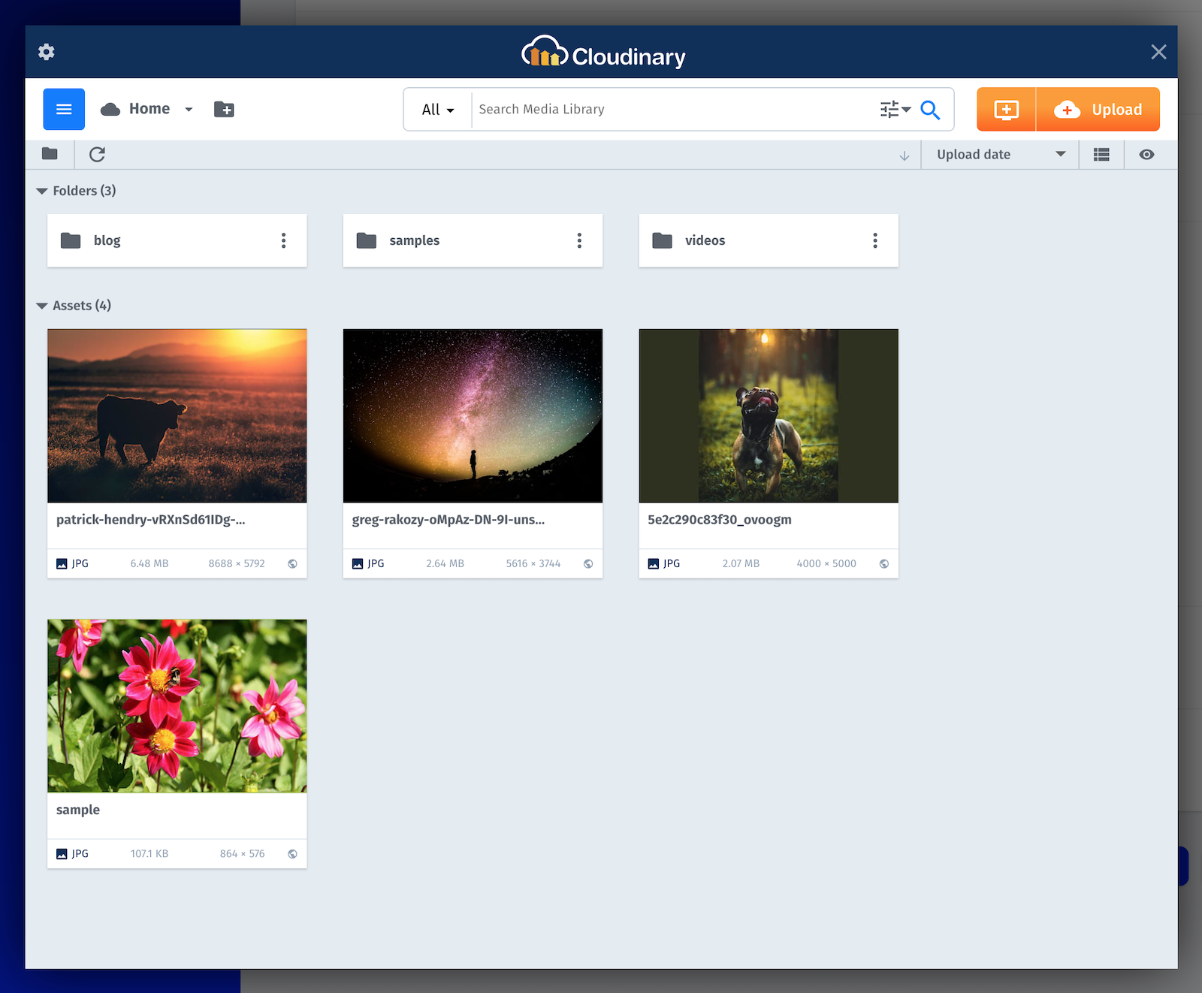This screenshot has width=1202, height=993.
Task: Open options menu for blog folder
Action: (283, 240)
